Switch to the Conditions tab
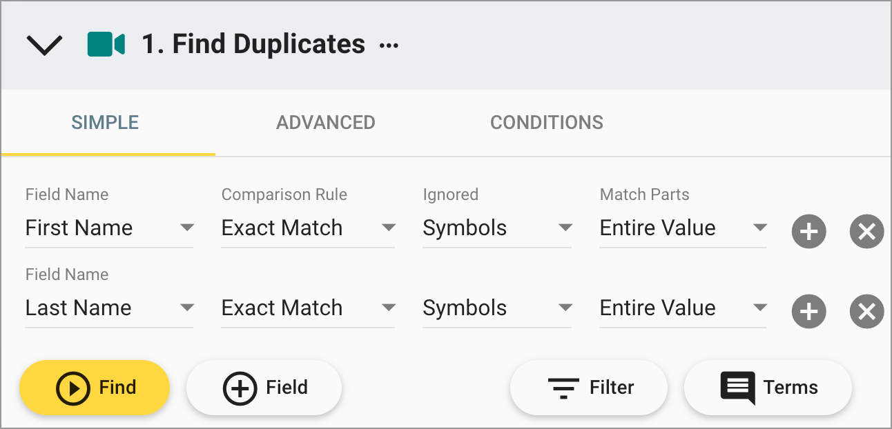892x429 pixels. tap(547, 123)
